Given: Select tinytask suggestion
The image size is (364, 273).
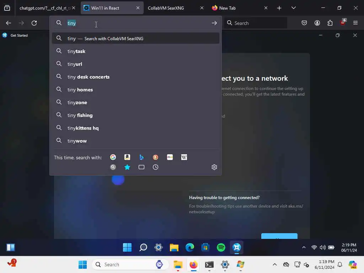Looking at the screenshot, I should (135, 51).
